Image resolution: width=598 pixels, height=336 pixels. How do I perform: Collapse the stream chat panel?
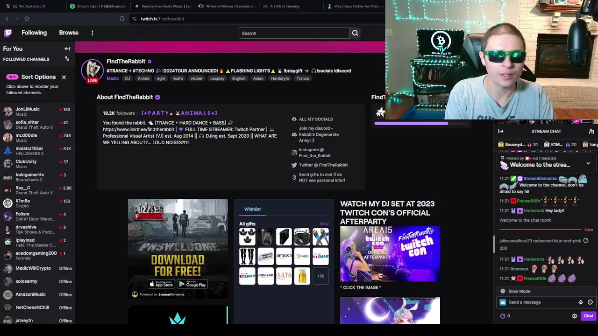(500, 132)
